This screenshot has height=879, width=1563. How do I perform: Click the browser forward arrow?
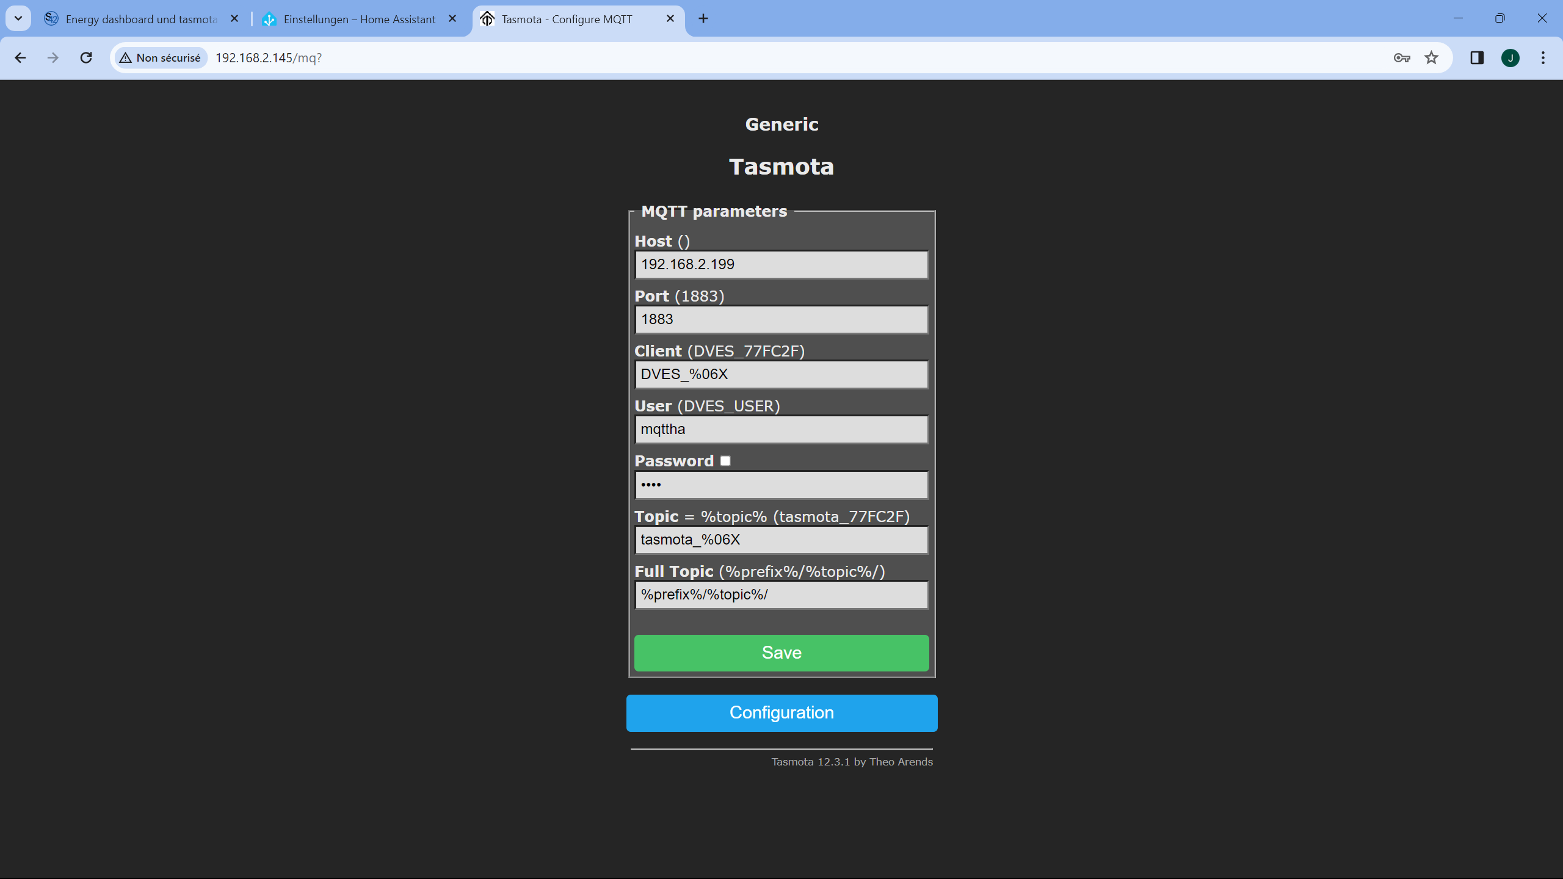pos(53,58)
